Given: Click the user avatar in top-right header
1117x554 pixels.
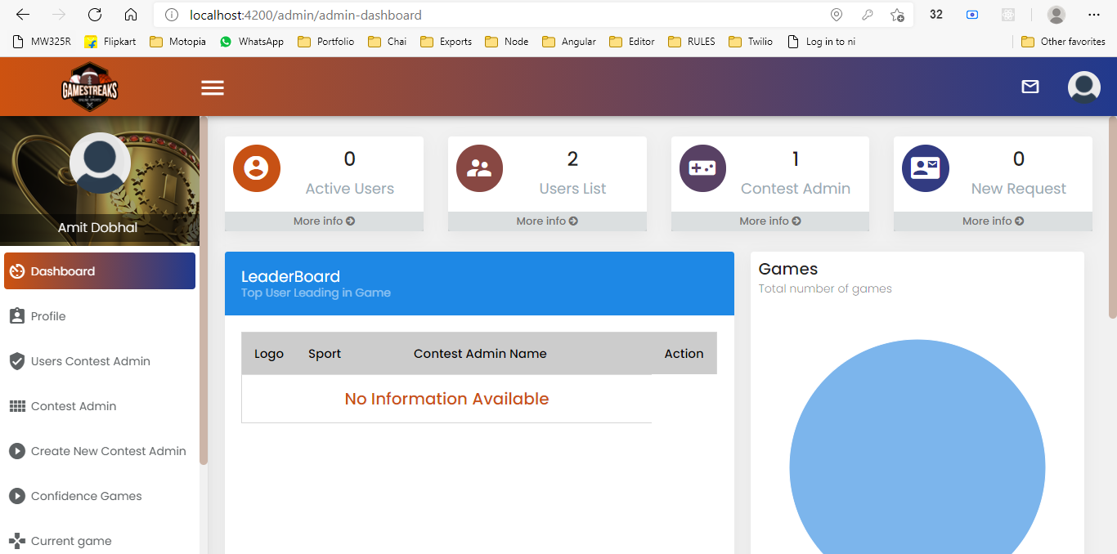Looking at the screenshot, I should pyautogui.click(x=1083, y=87).
